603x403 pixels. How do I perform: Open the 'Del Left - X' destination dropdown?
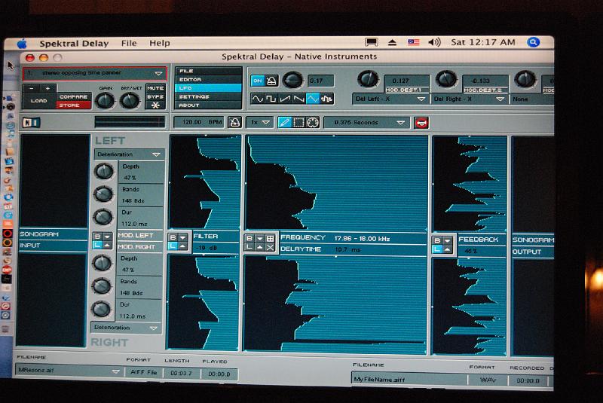coord(390,99)
